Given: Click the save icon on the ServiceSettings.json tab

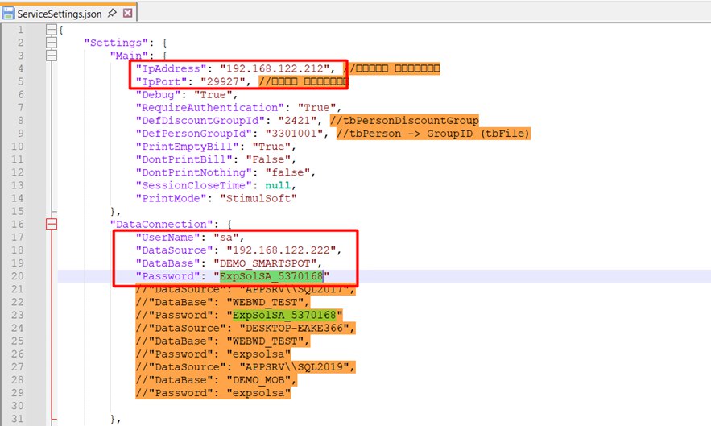Looking at the screenshot, I should 8,14.
